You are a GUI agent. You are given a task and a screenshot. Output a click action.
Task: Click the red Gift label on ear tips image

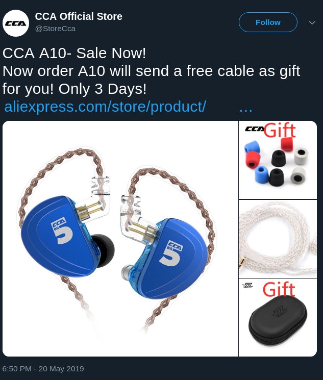pos(280,131)
